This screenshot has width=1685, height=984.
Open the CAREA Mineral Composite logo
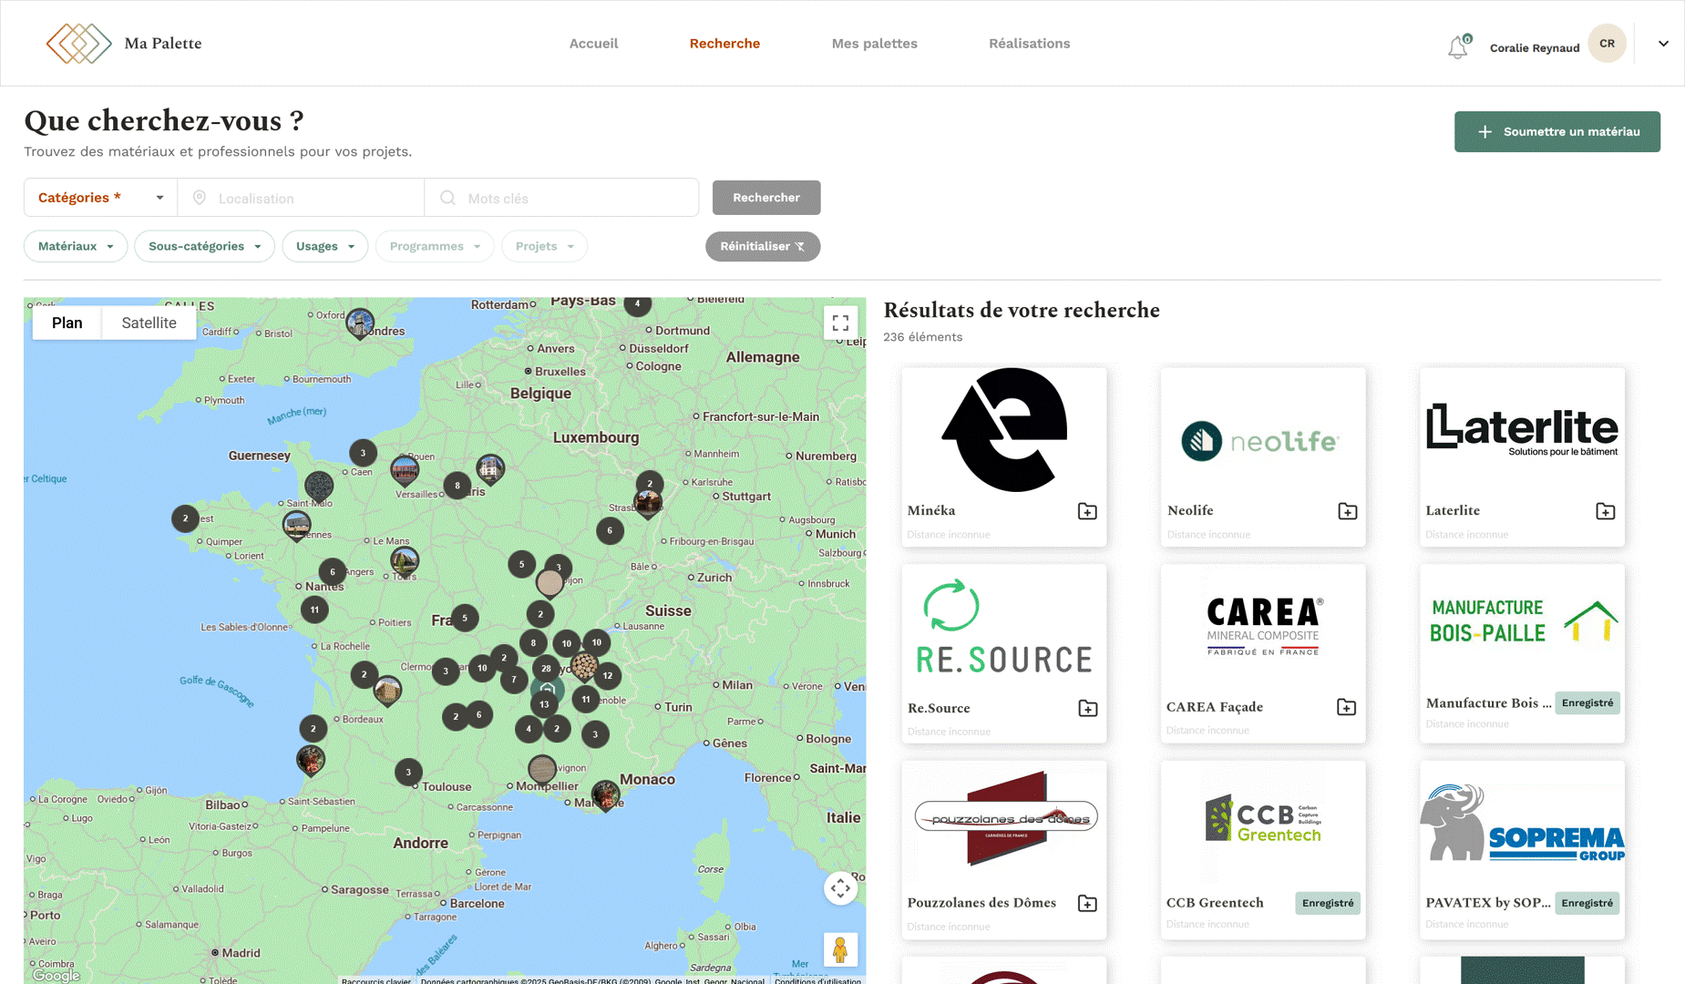tap(1263, 626)
